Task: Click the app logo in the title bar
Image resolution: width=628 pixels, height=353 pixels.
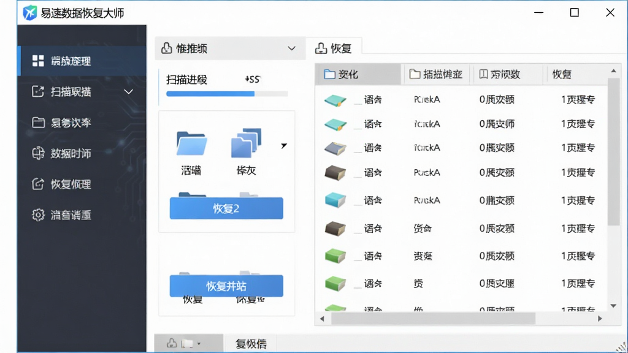Action: click(29, 13)
